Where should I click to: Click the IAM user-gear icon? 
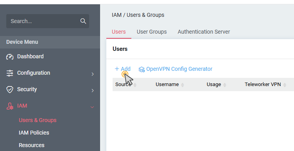(10, 106)
